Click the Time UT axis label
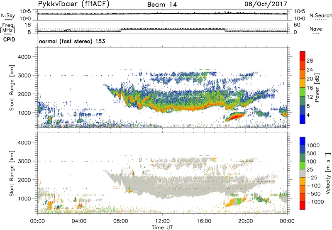Image resolution: width=332 pixels, height=230 pixels. tap(162, 228)
